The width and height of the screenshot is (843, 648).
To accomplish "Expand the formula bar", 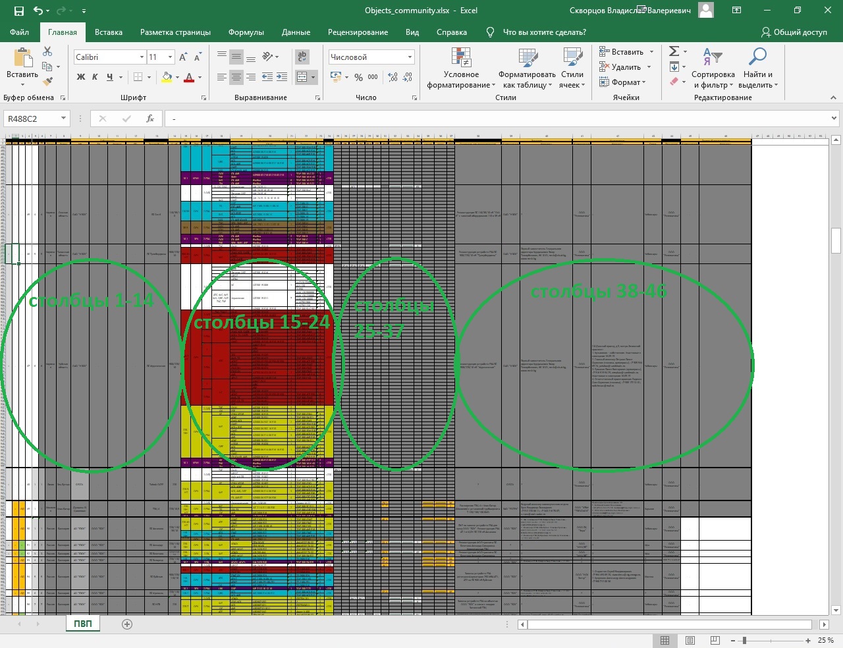I will (x=834, y=119).
